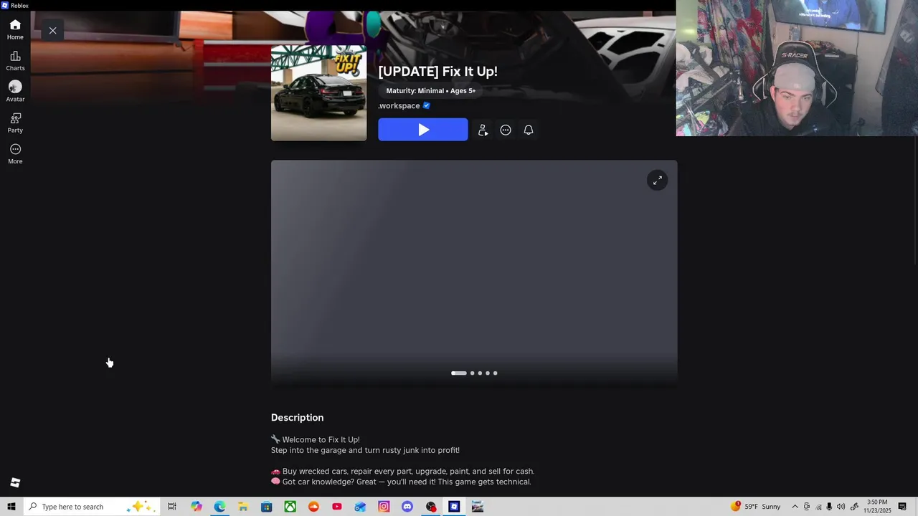918x516 pixels.
Task: Click the Maturity: Minimal Ages 5+ label
Action: point(430,91)
